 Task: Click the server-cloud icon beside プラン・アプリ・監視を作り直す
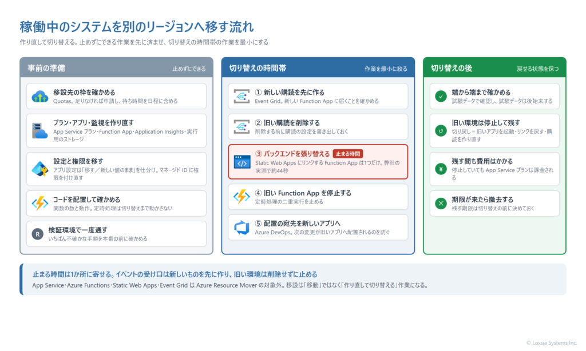pos(40,131)
